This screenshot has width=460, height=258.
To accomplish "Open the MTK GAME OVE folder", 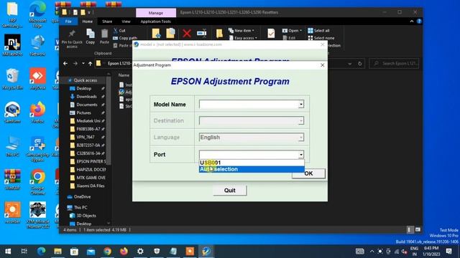I will (91, 178).
